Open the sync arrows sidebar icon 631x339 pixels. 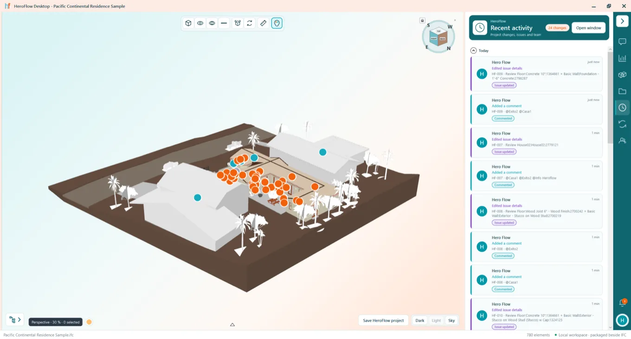tap(622, 124)
